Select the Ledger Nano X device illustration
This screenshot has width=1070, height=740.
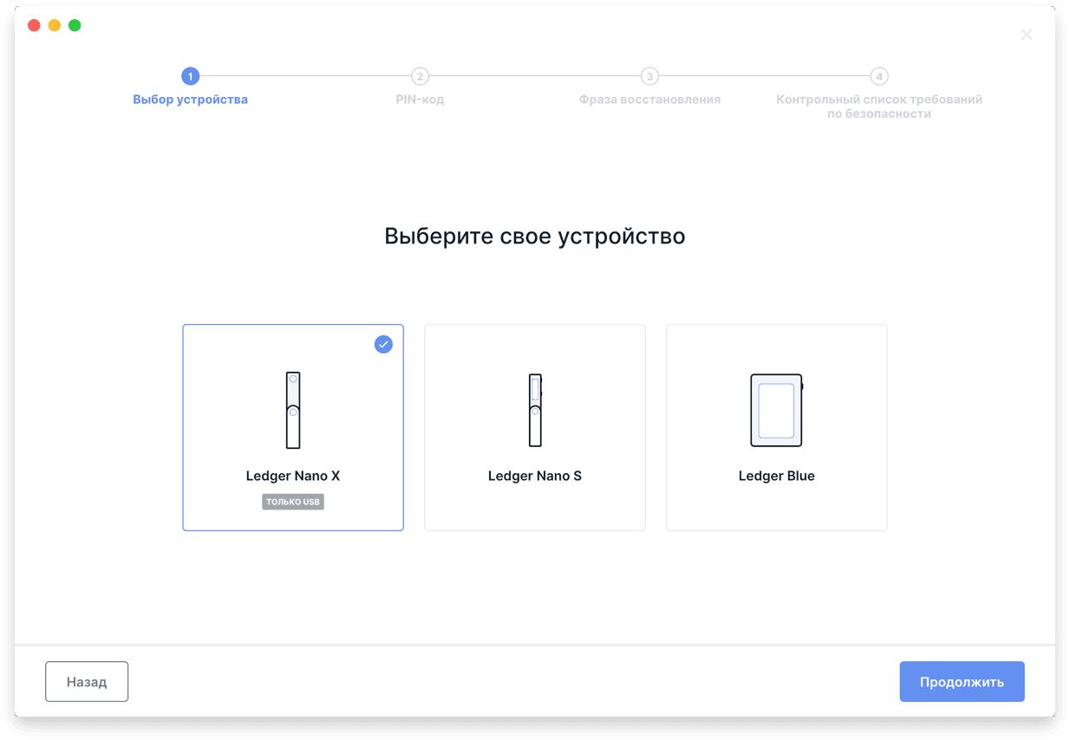[293, 410]
